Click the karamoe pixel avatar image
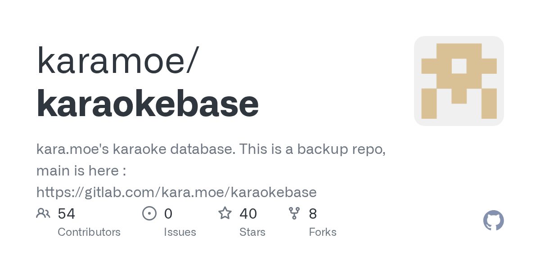 click(459, 81)
